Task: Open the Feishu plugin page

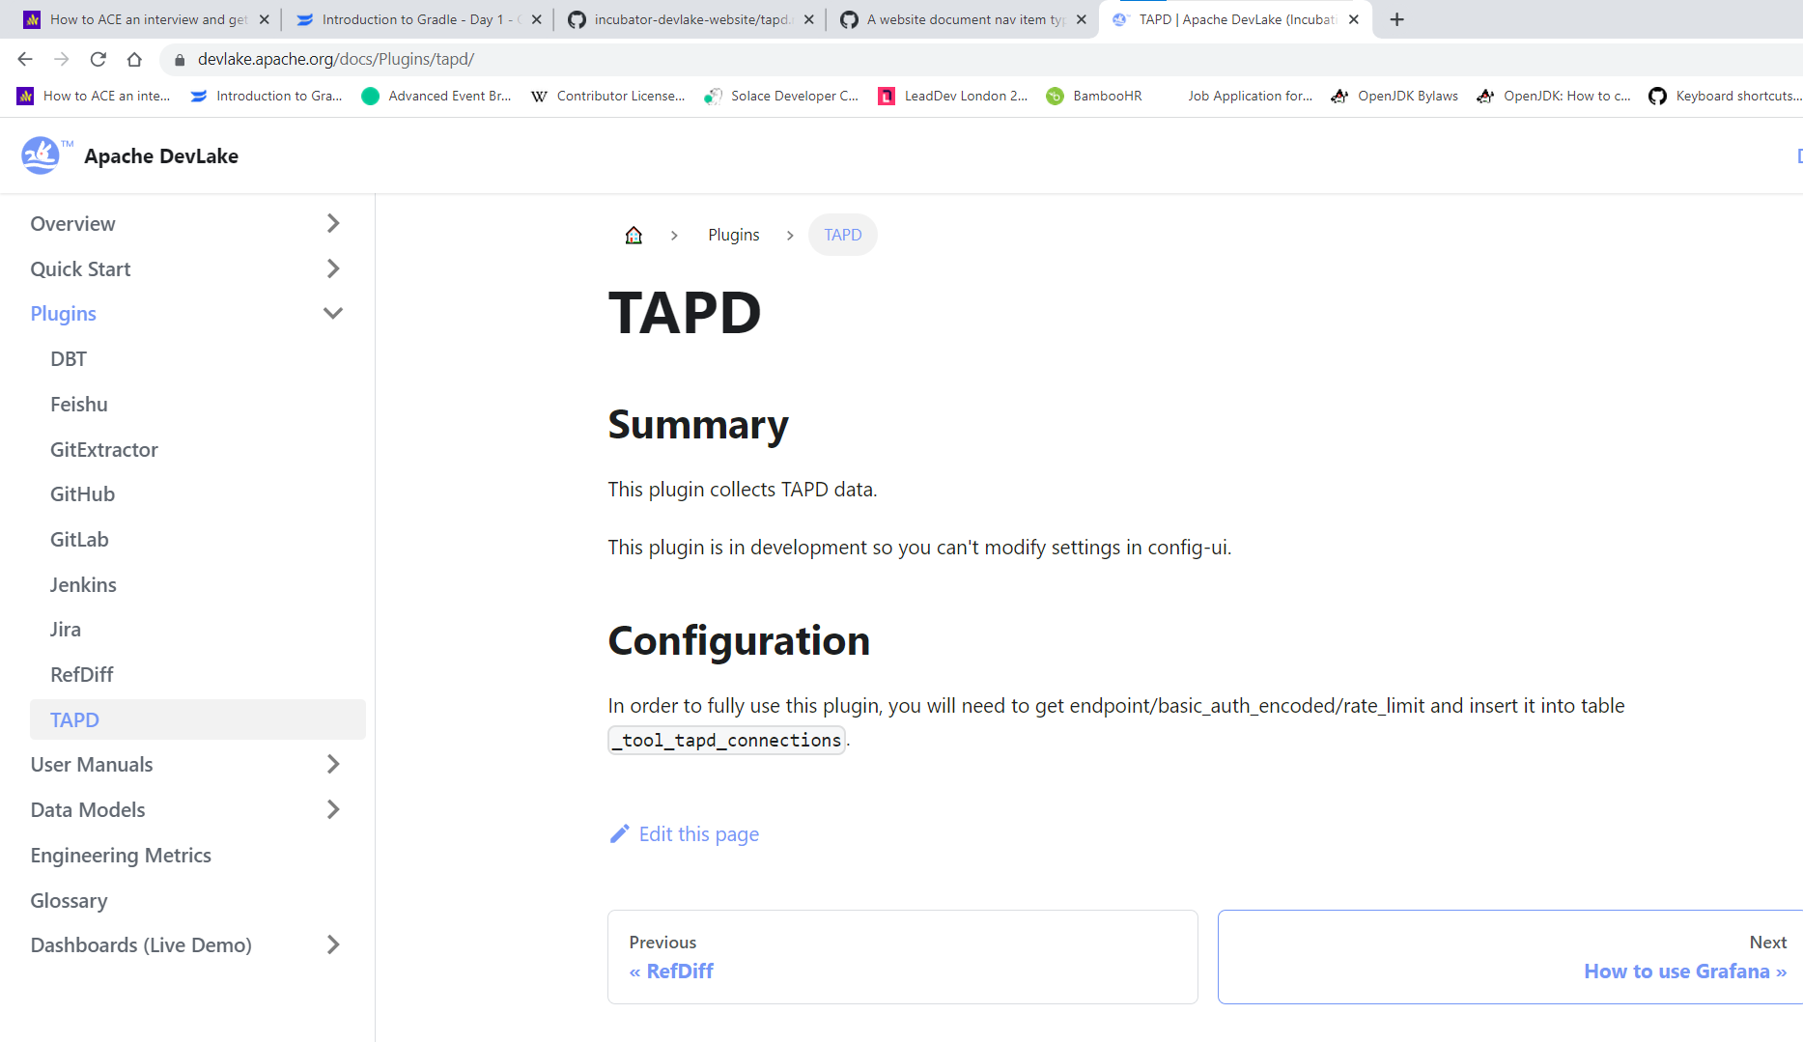Action: click(x=79, y=404)
